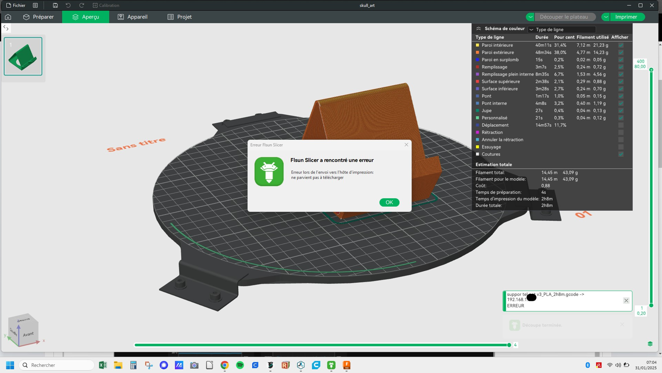
Task: Select plate 1 thumbnail
Action: pos(23,56)
